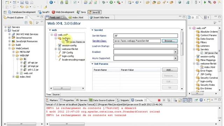Viewport: 224px width, 126px height.
Task: Select Security Roles in the Outline panel
Action: coord(208,85)
